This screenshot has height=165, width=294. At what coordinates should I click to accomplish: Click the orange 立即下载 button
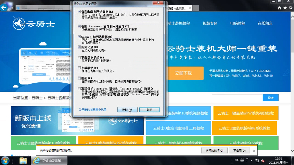pos(185,73)
